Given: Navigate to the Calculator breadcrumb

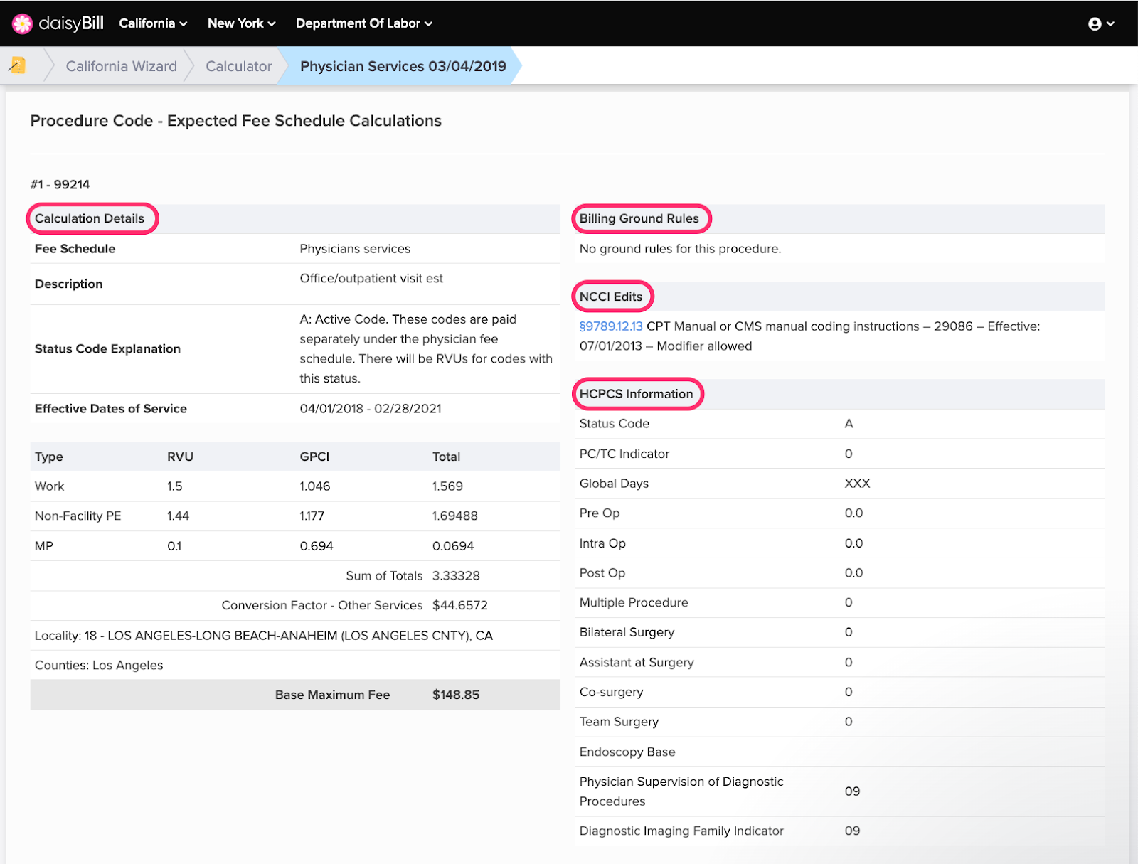Looking at the screenshot, I should (x=238, y=66).
